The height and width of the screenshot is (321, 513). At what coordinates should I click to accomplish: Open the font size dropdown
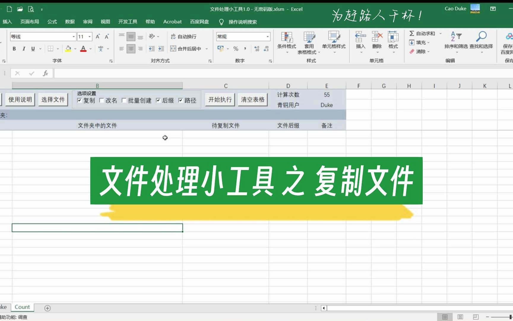[90, 36]
